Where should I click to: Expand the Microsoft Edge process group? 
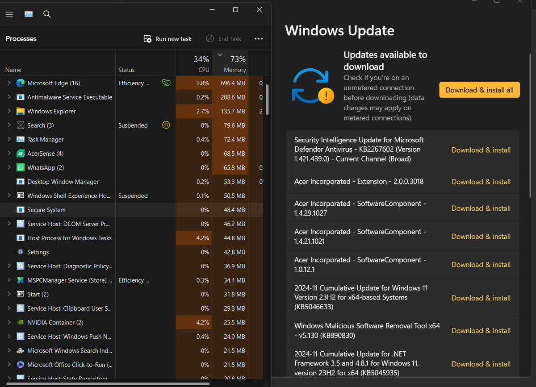9,83
